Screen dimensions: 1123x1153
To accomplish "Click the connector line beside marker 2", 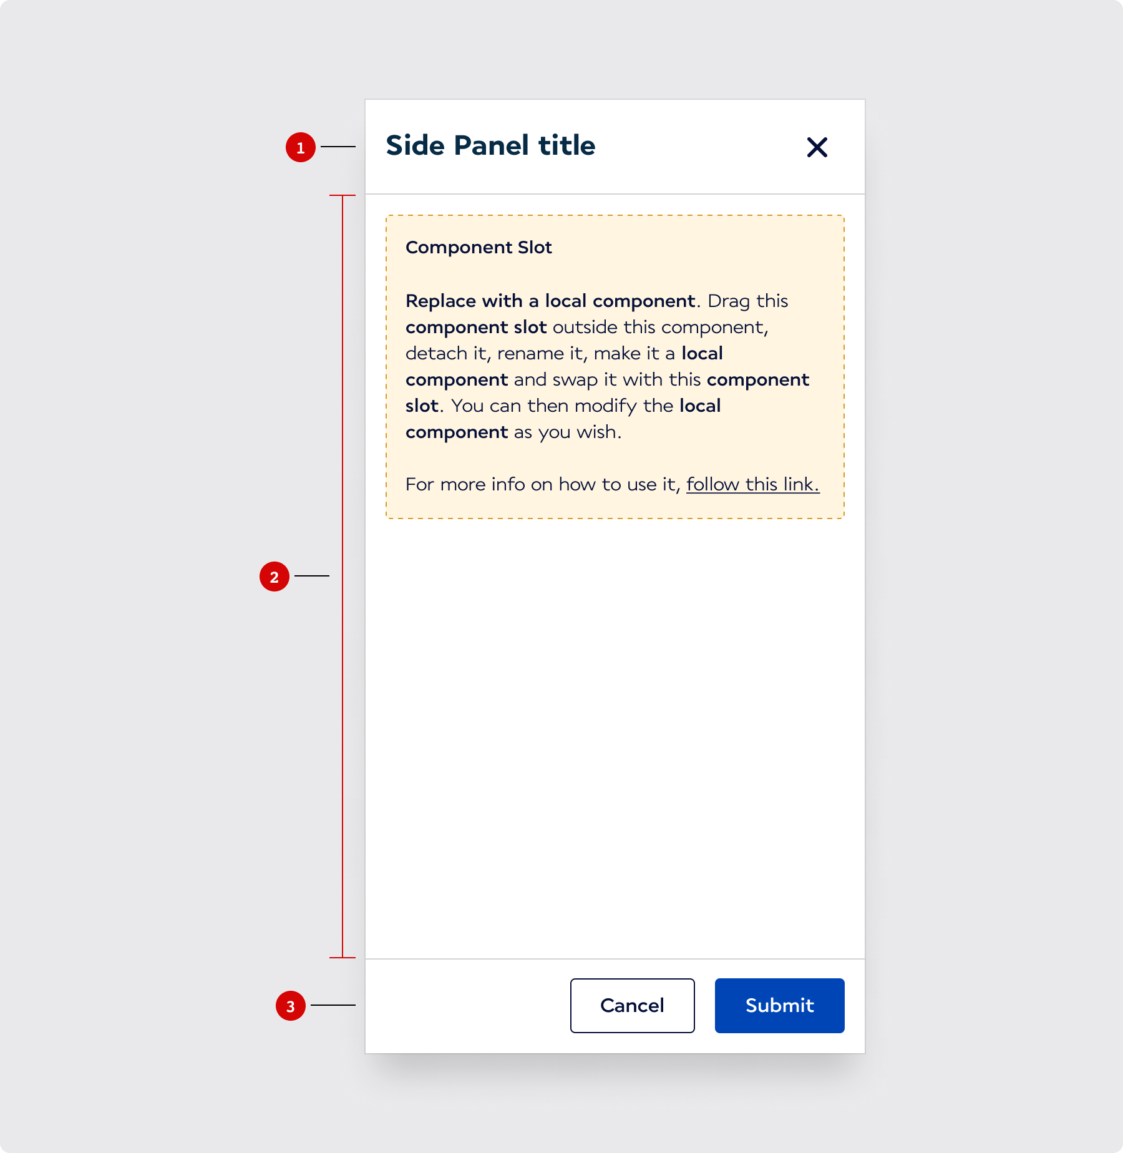I will (311, 576).
